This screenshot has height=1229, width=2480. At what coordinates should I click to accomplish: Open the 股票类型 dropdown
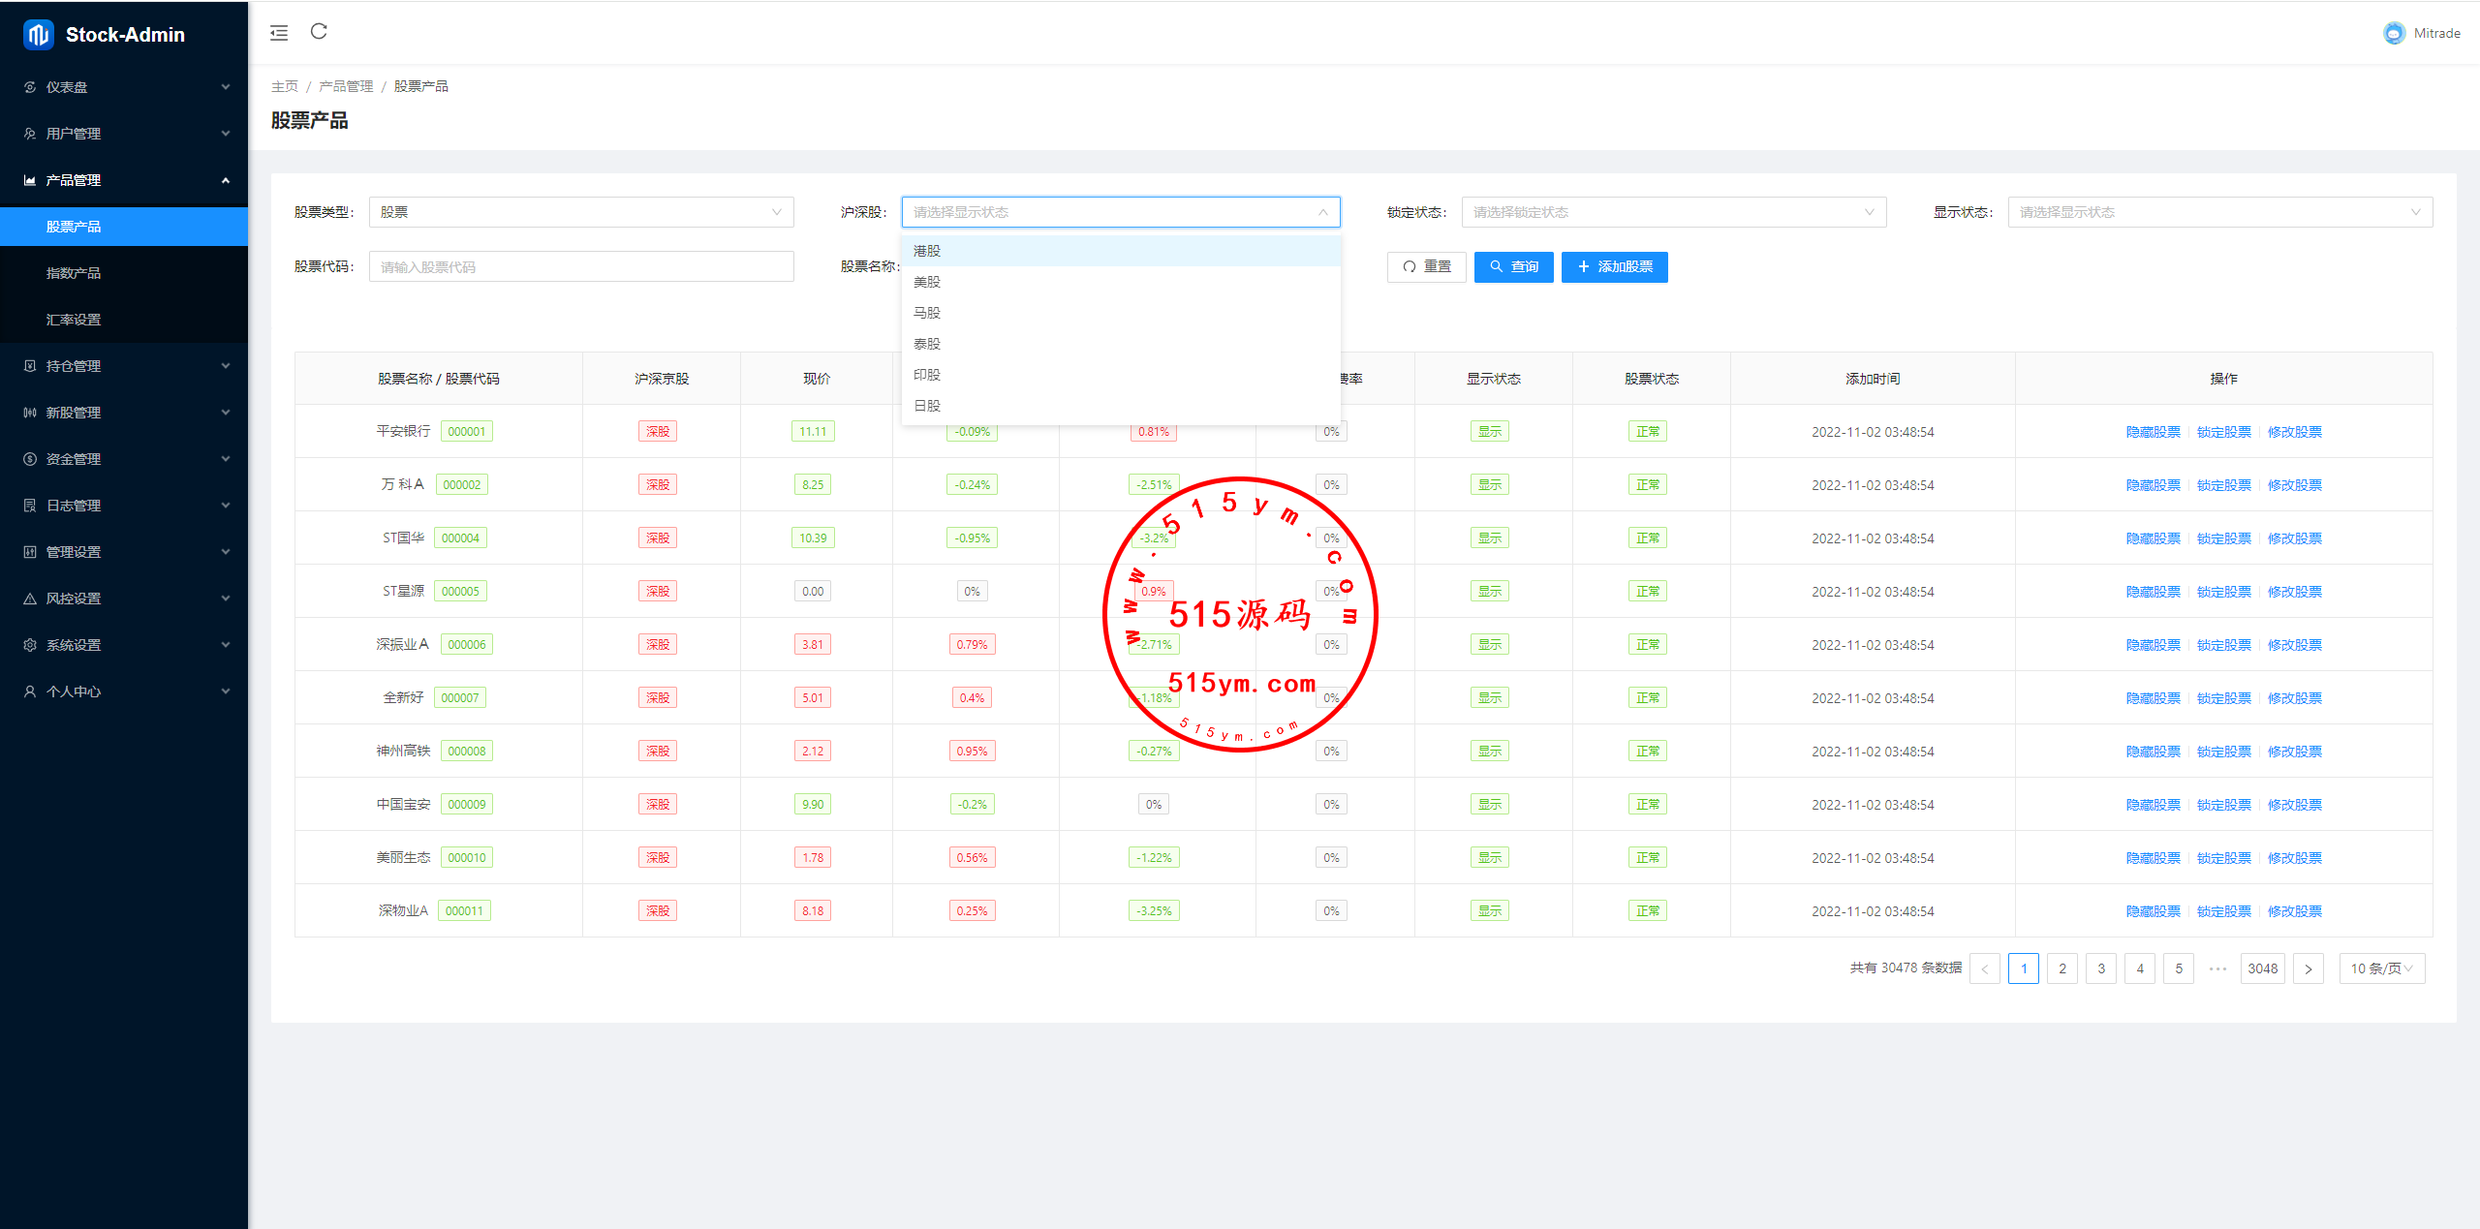[580, 212]
